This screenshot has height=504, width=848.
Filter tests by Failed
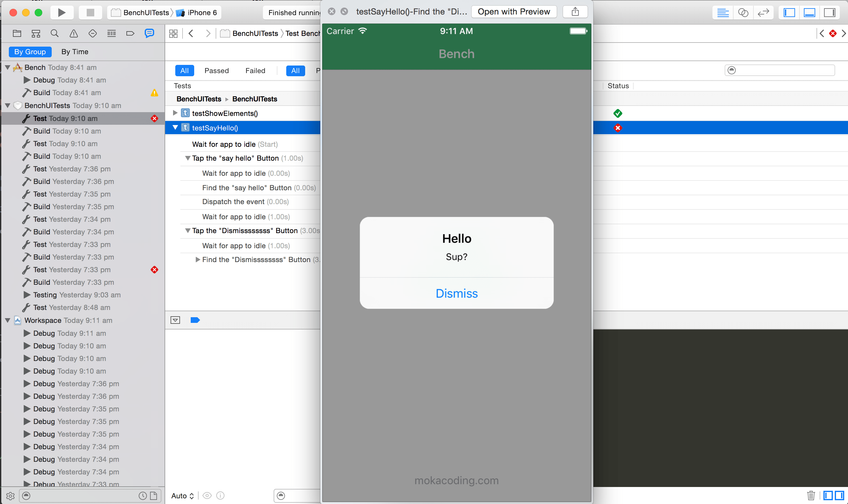(256, 70)
